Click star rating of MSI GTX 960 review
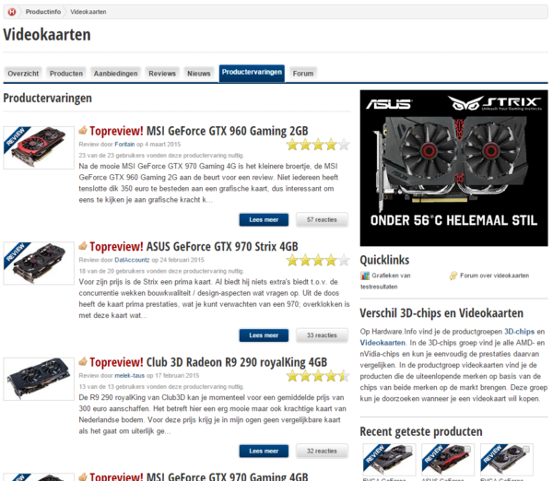 (x=318, y=145)
